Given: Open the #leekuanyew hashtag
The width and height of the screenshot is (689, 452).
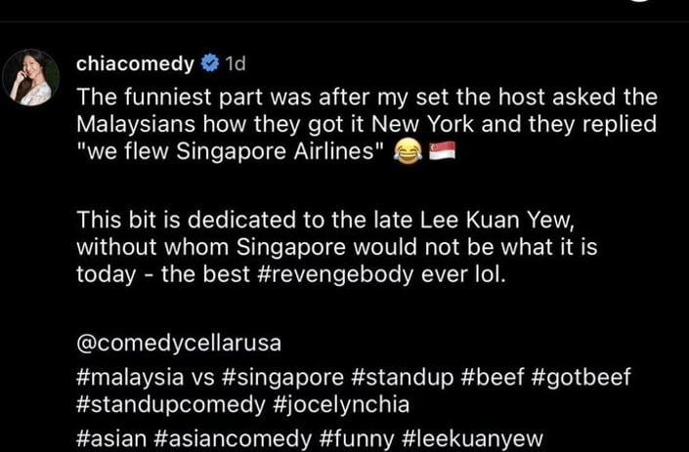Looking at the screenshot, I should click(x=472, y=439).
